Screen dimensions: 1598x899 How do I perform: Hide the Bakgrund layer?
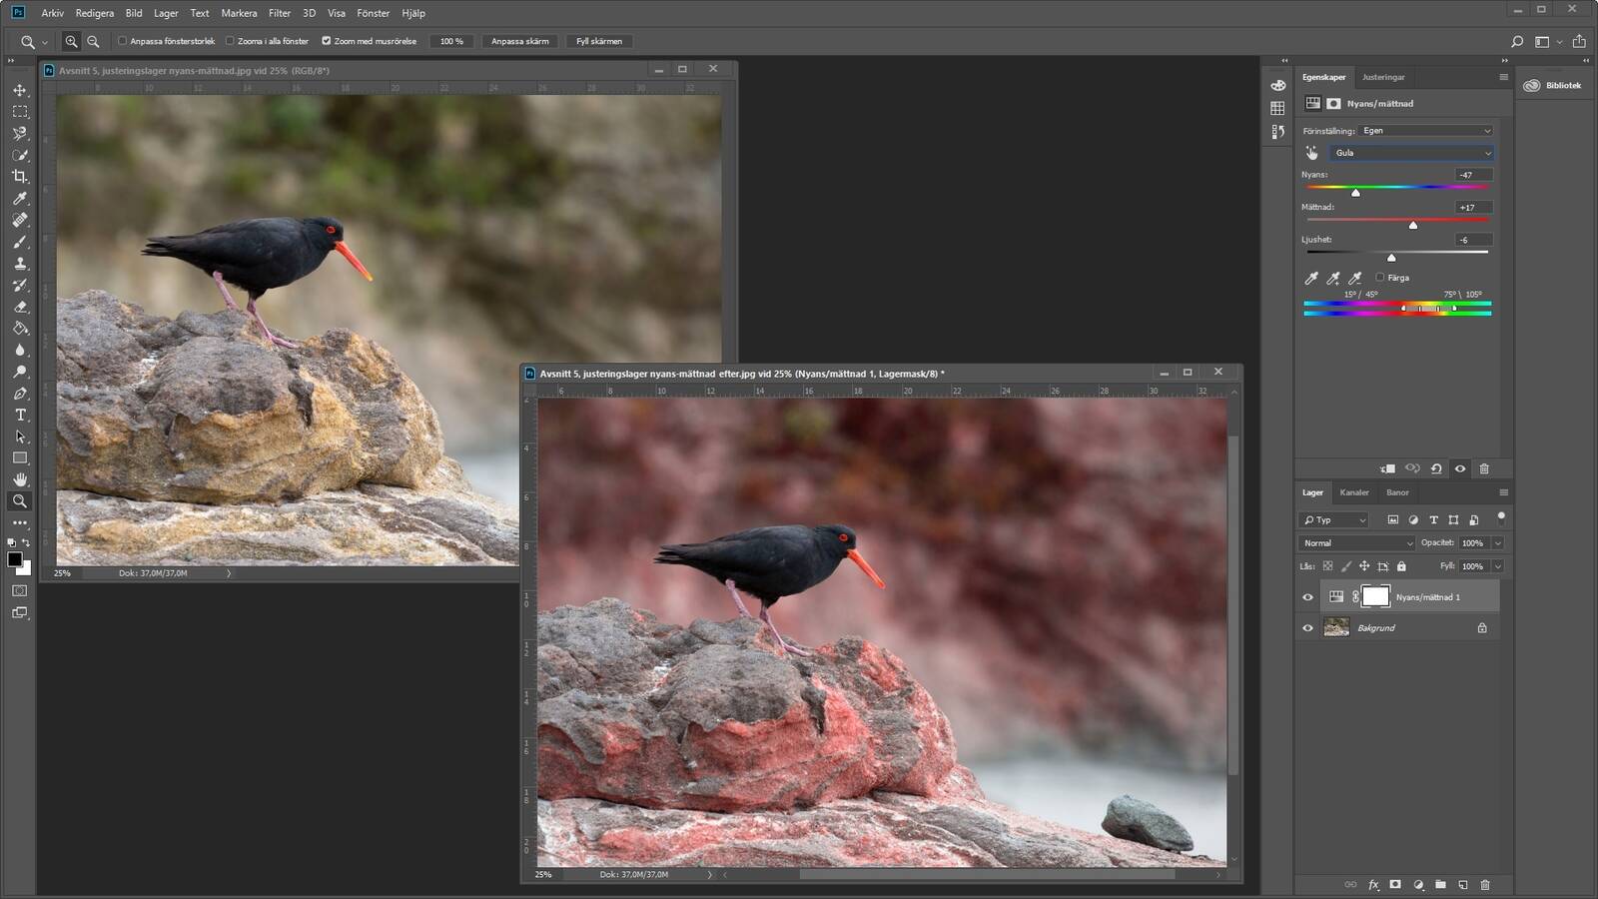[1307, 628]
